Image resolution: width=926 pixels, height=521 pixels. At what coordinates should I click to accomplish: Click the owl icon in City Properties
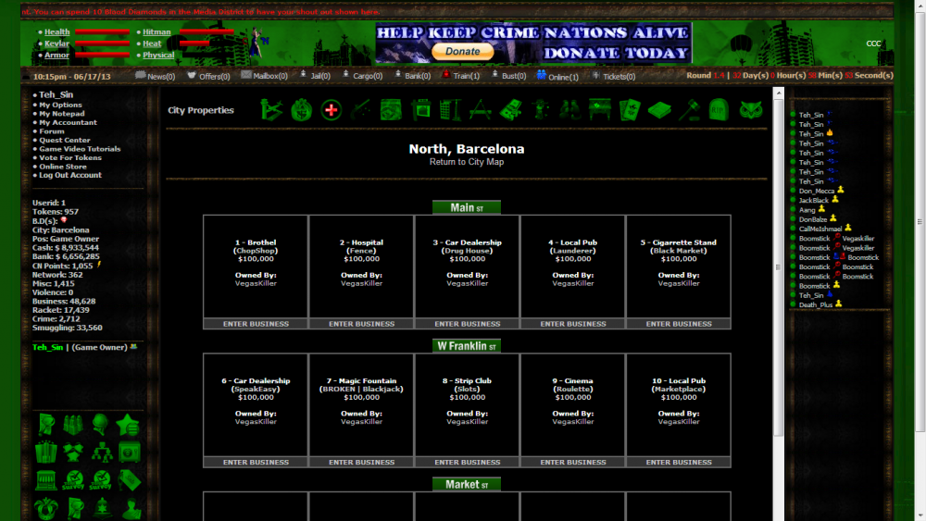coord(751,110)
